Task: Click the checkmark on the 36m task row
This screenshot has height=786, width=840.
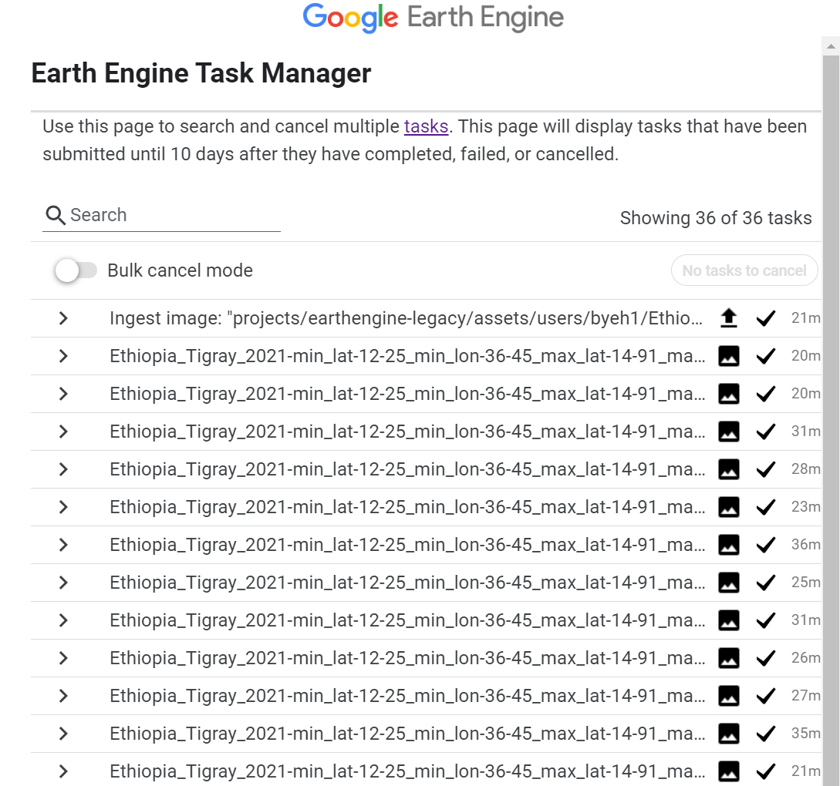Action: [x=765, y=545]
